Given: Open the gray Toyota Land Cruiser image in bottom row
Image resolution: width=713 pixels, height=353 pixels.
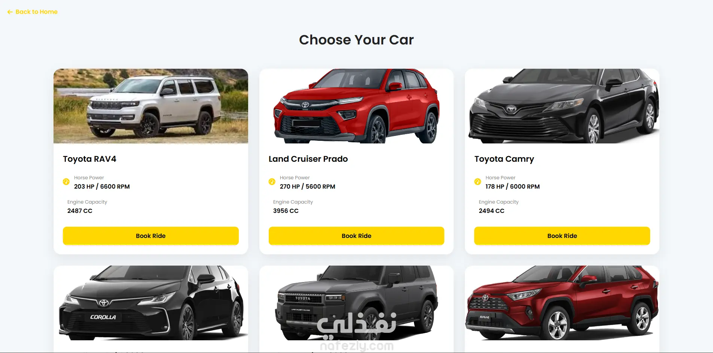Looking at the screenshot, I should pos(356,303).
